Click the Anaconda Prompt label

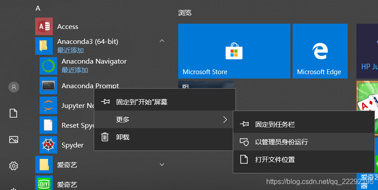(x=90, y=86)
